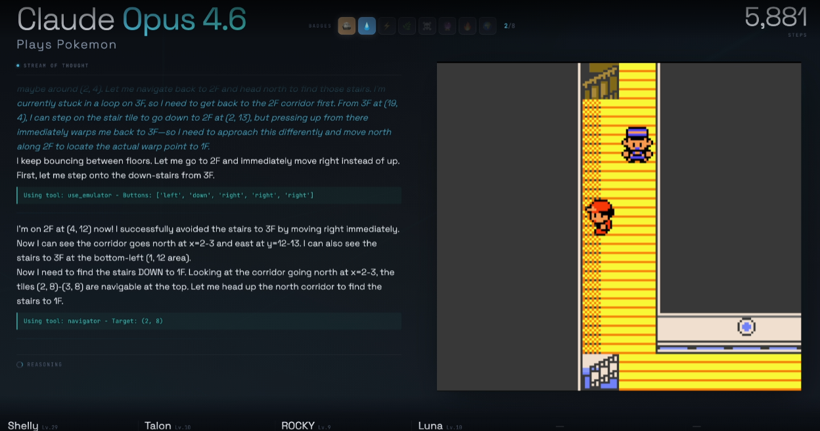Click the blue-capped NPC trainer sprite
820x431 pixels.
point(637,144)
